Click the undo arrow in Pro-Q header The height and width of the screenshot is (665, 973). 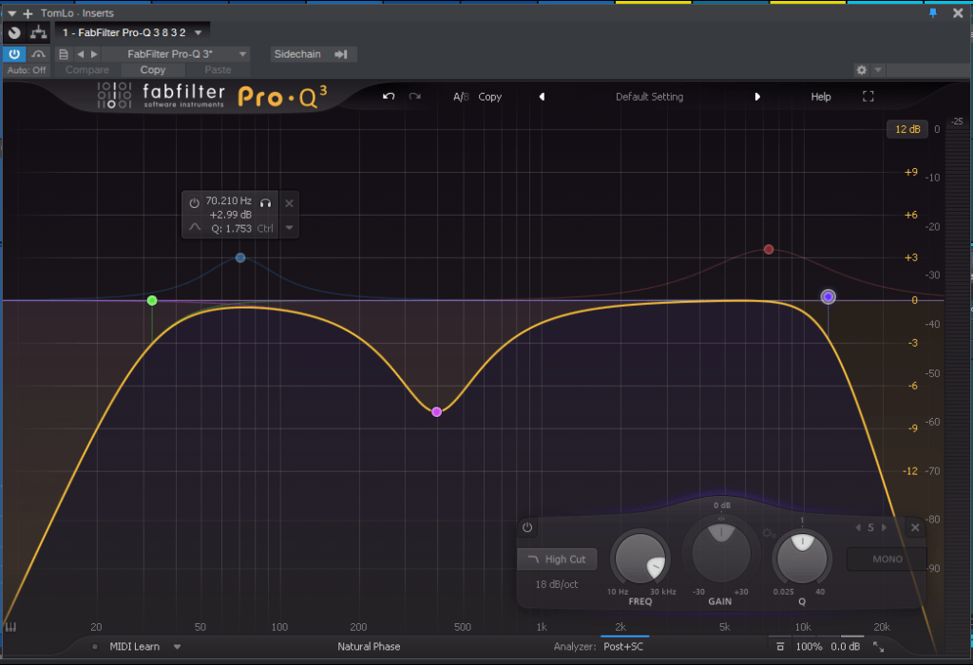389,97
